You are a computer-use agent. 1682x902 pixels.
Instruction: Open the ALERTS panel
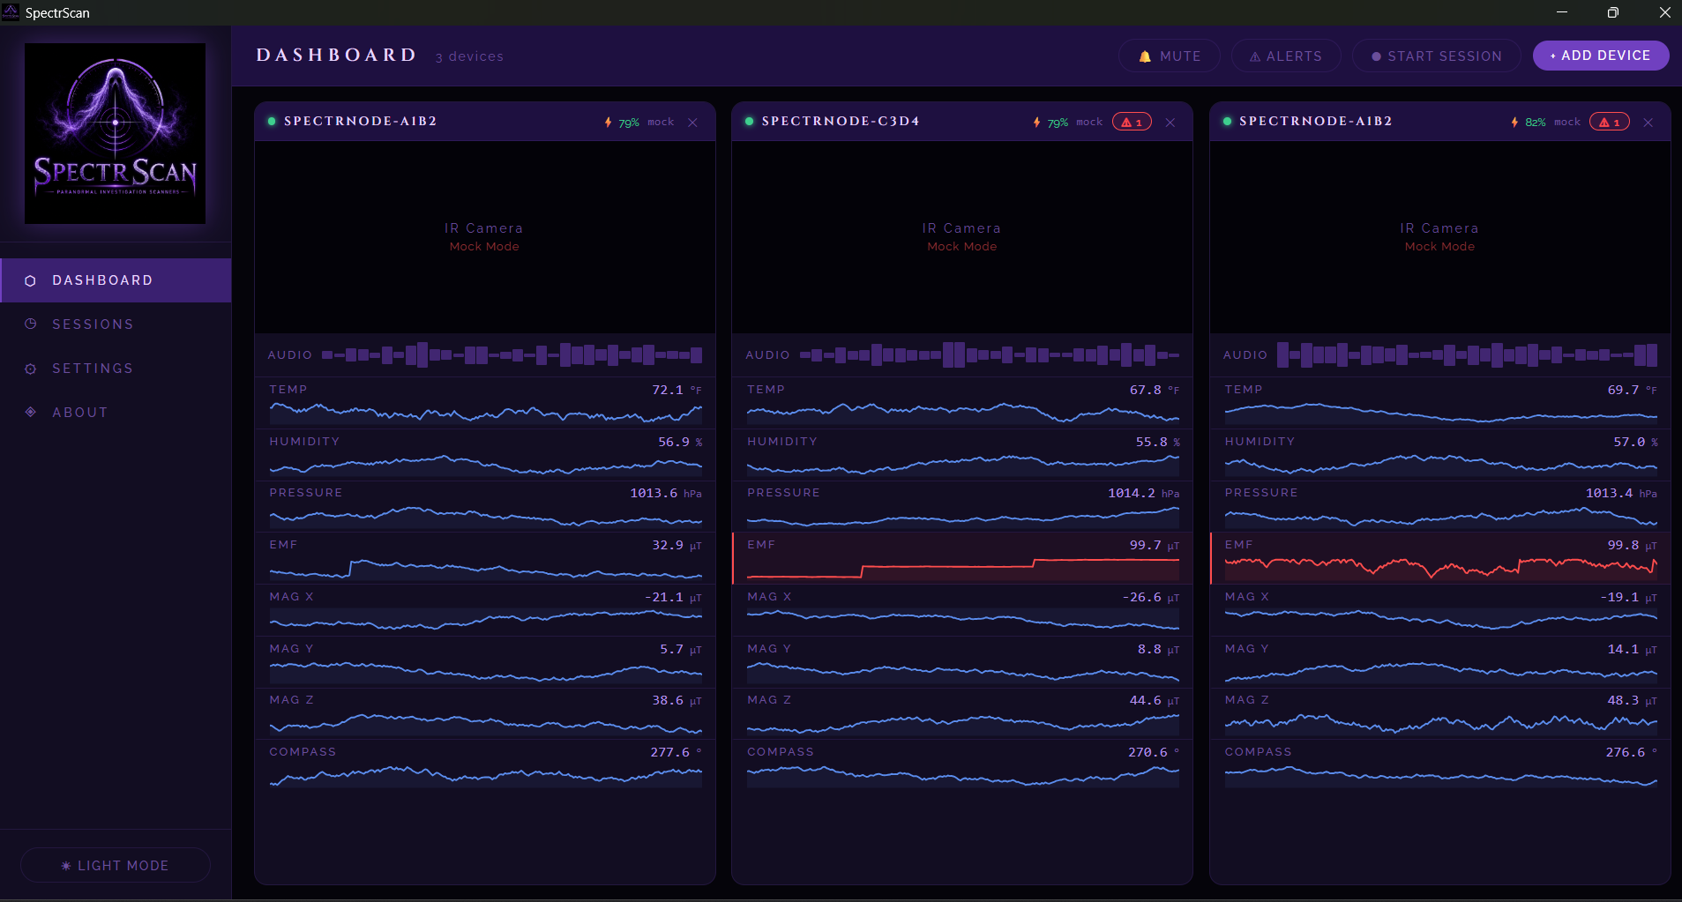coord(1286,56)
